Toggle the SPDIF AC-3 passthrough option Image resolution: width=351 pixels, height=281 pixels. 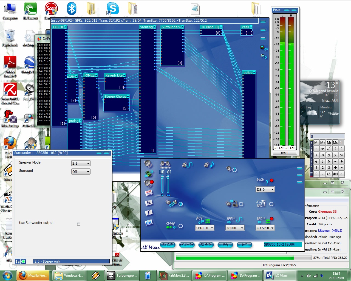point(180,226)
